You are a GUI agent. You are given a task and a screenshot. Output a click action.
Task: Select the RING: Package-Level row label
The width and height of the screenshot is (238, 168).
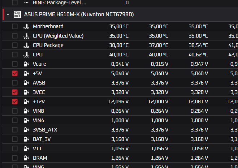point(60,3)
